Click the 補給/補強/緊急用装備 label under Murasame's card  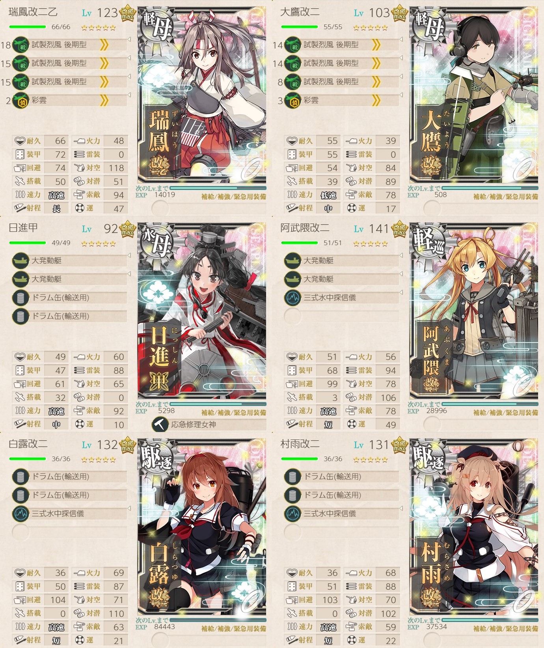point(505,629)
